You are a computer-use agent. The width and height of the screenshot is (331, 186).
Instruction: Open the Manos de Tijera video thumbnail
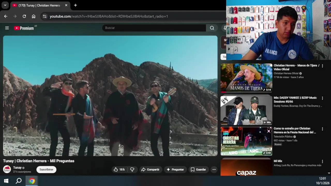click(246, 78)
